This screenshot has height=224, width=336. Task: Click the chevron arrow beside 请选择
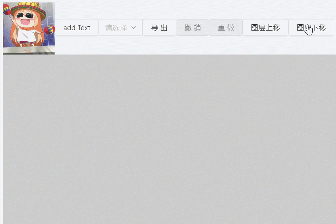coord(134,27)
